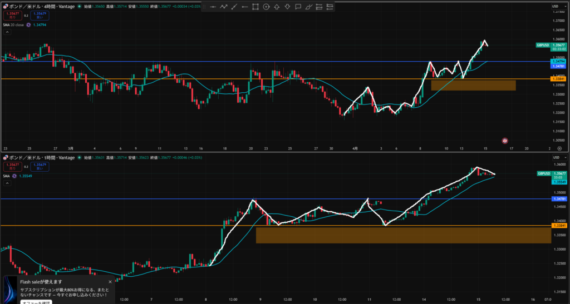Select the comment callout tool
570x304 pixels.
298,7
